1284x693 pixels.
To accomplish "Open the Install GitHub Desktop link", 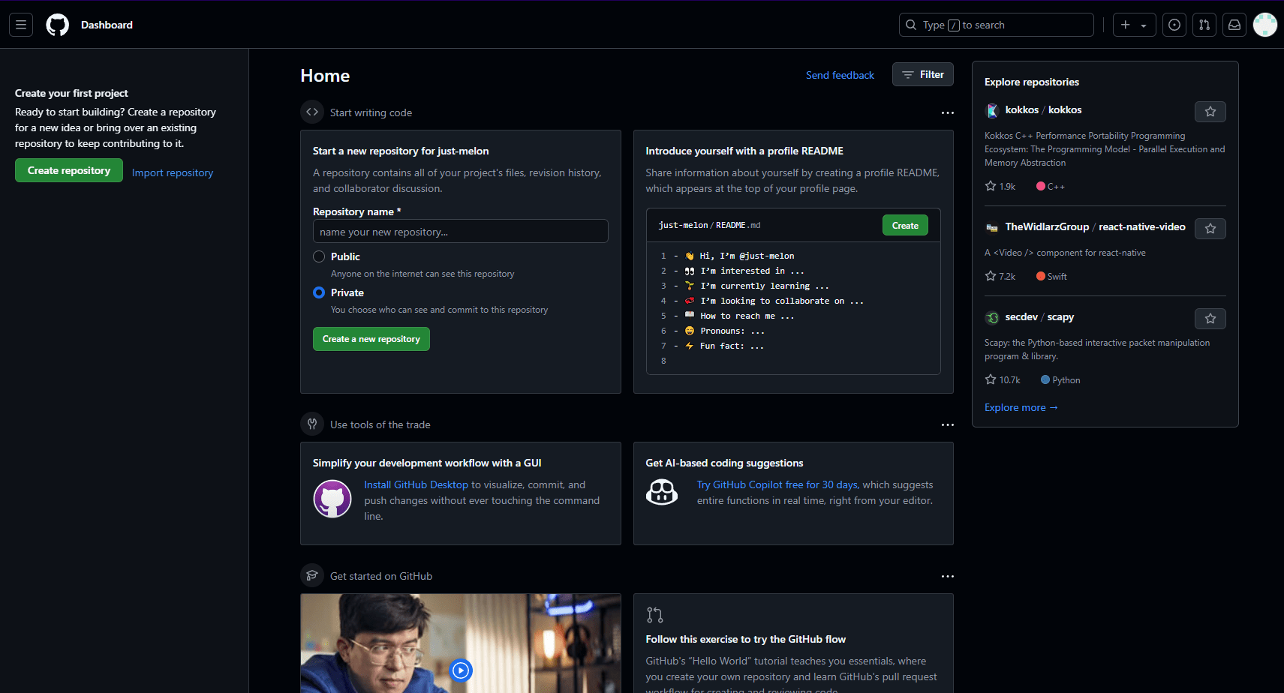I will click(416, 484).
